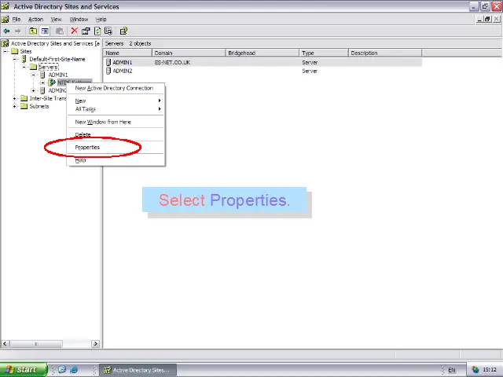
Task: Click the Export List toolbar icon
Action: [x=108, y=31]
